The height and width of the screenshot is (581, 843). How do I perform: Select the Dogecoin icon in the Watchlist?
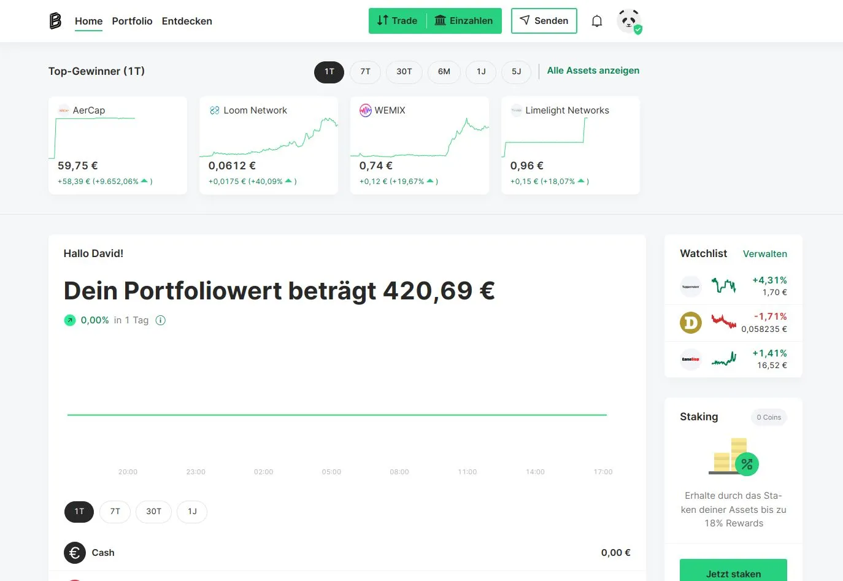click(690, 323)
